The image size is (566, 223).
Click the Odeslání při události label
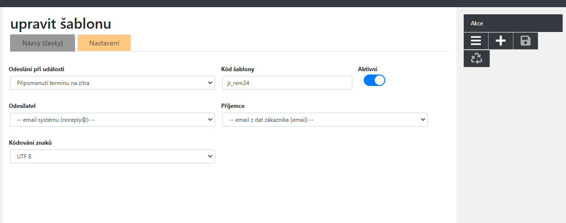[37, 69]
